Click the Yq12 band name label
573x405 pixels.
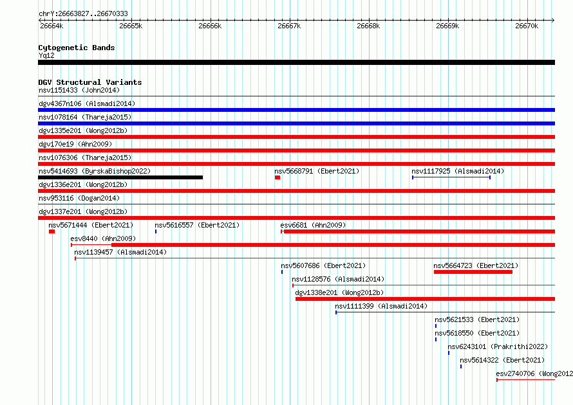tap(46, 55)
